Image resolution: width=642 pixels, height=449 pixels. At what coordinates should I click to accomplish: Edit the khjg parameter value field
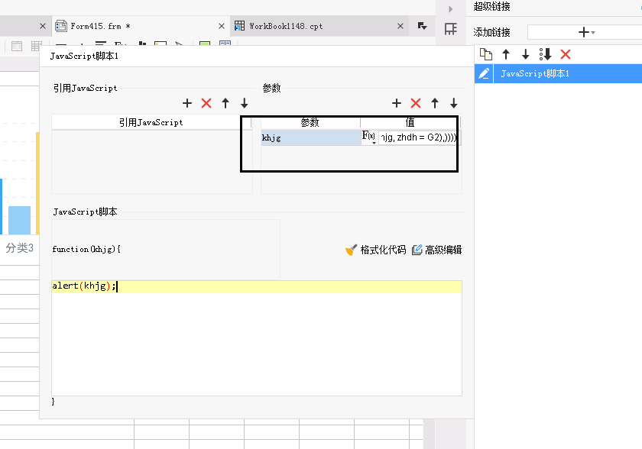pyautogui.click(x=418, y=137)
